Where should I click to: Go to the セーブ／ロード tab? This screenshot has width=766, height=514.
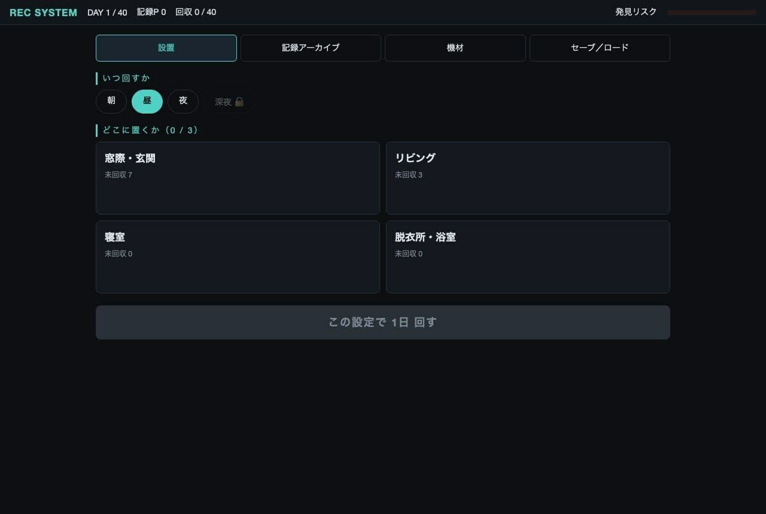coord(600,48)
